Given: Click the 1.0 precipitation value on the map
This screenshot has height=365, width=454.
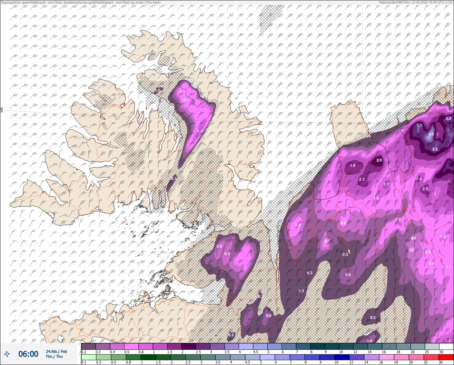Looking at the screenshot, I should tap(376, 198).
